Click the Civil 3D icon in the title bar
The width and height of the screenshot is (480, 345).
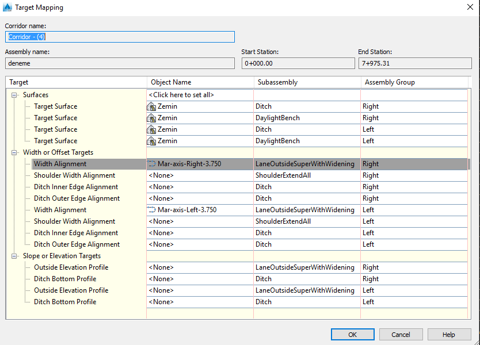point(8,7)
